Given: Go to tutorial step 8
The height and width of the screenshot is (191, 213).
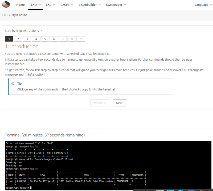Looking at the screenshot, I should tap(72, 39).
